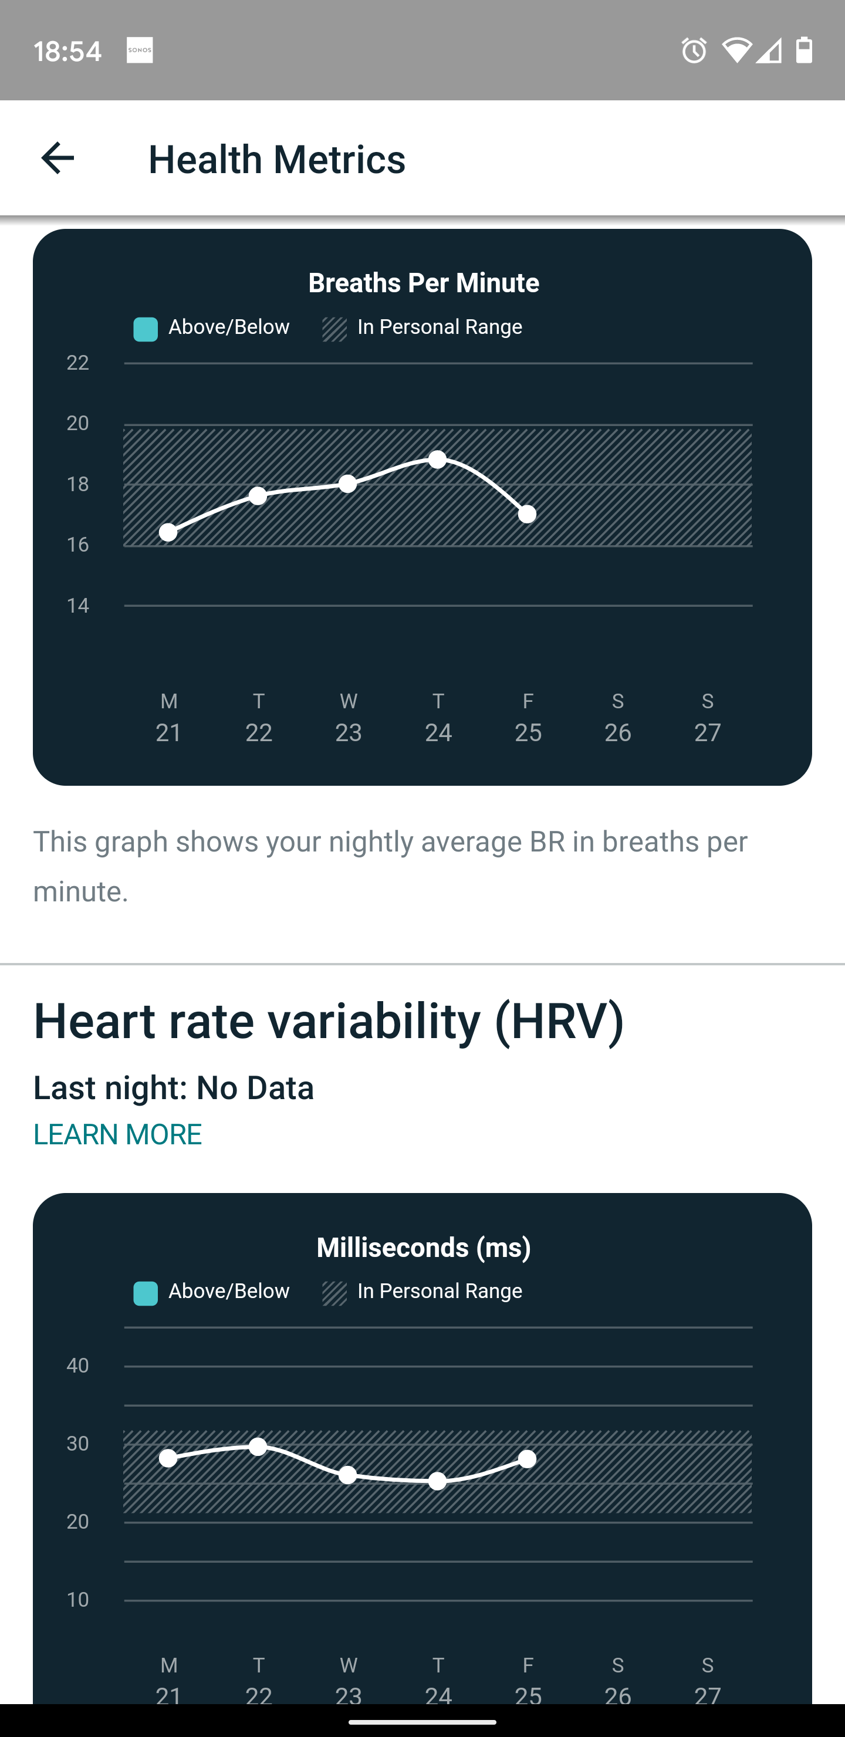The width and height of the screenshot is (845, 1737).
Task: Select Wednesday 23 point on the HRV chart
Action: click(348, 1475)
